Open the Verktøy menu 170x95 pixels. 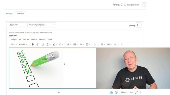42,39
